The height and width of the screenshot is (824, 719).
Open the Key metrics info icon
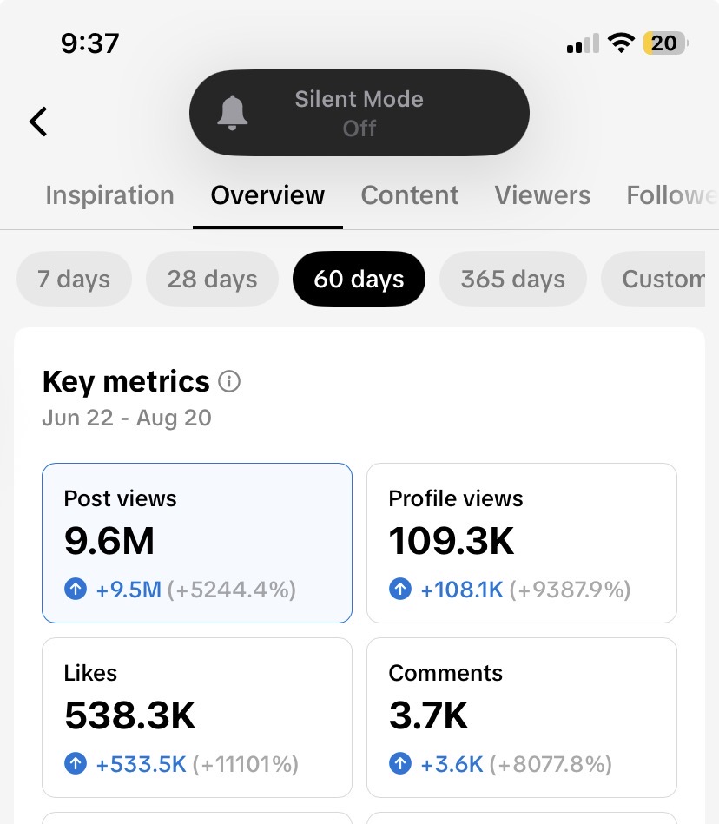[x=229, y=381]
